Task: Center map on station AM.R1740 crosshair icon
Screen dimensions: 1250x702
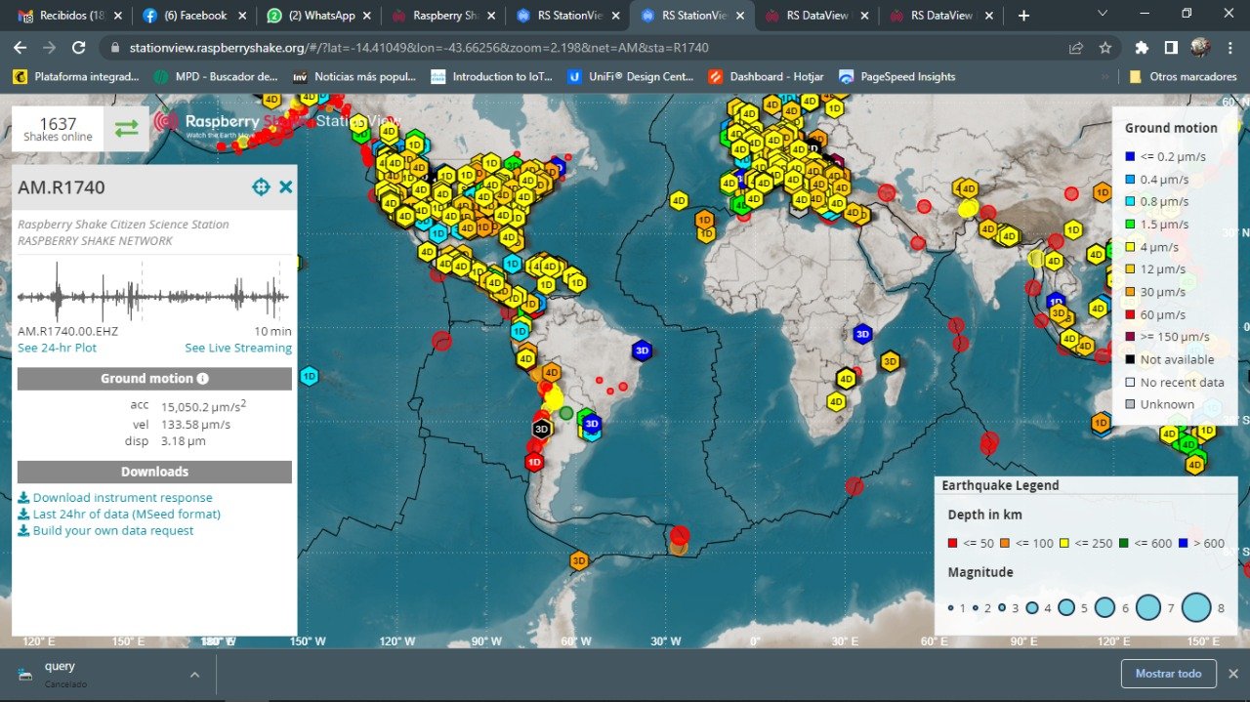Action: click(x=261, y=187)
